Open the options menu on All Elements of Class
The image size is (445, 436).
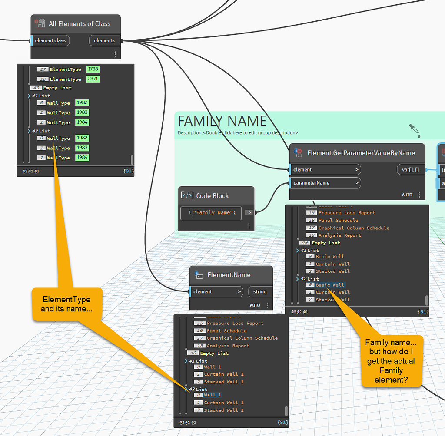point(115,53)
